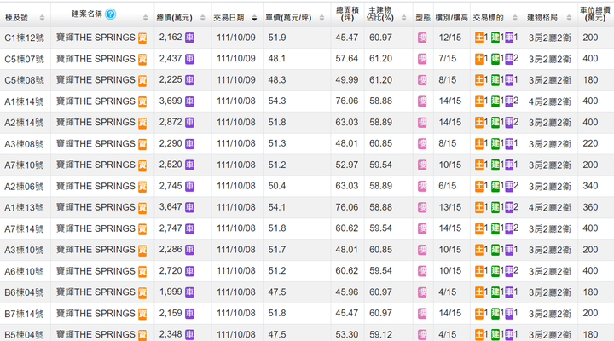Click the parking price 360 cell
The height and width of the screenshot is (341, 614).
pos(590,207)
